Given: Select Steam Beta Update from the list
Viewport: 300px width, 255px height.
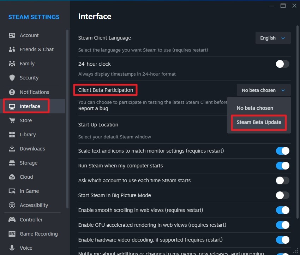Looking at the screenshot, I should 259,122.
